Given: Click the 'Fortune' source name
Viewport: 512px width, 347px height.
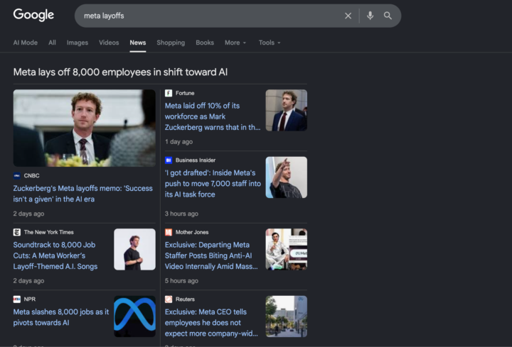Looking at the screenshot, I should (x=185, y=93).
